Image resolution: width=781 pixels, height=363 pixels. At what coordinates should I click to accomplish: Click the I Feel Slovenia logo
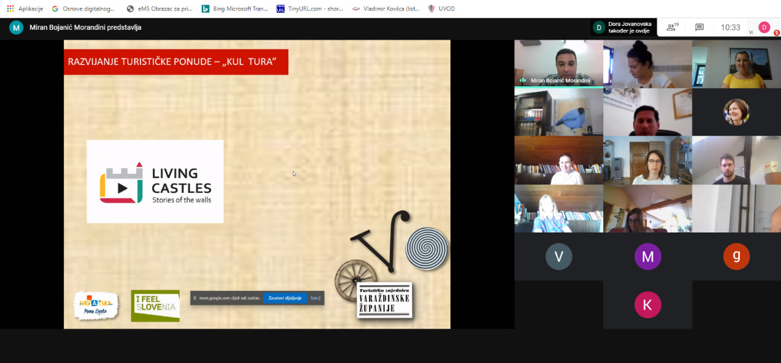156,306
